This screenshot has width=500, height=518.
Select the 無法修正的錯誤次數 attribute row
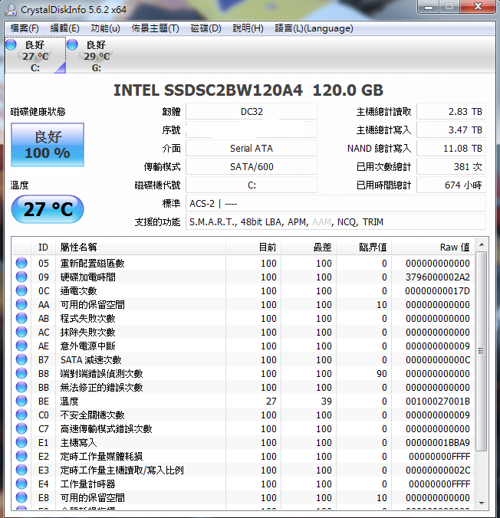pyautogui.click(x=244, y=387)
